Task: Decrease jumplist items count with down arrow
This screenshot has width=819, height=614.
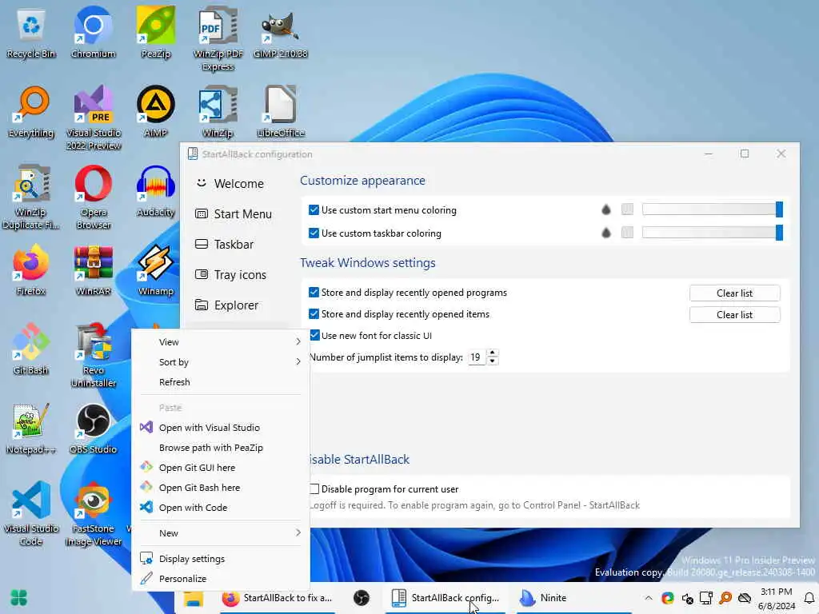Action: click(x=492, y=361)
